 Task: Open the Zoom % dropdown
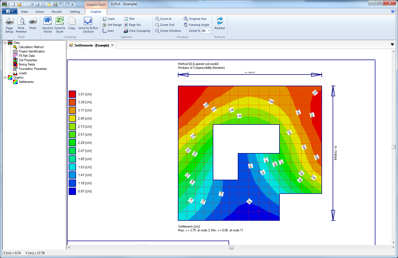click(x=209, y=31)
